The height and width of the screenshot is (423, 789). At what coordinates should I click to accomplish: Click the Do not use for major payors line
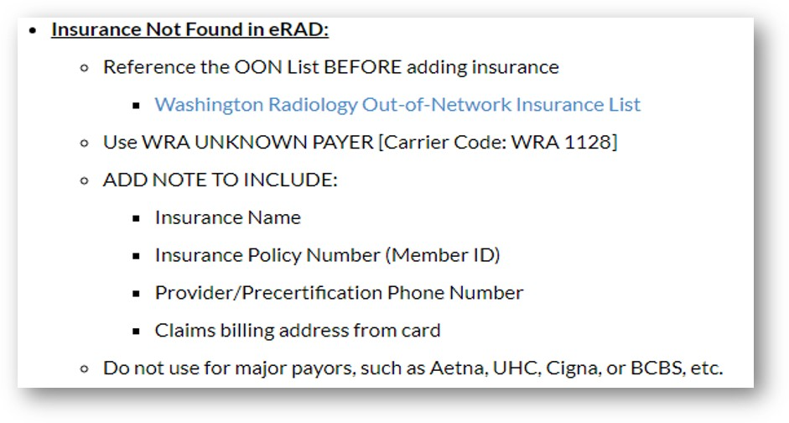(413, 368)
